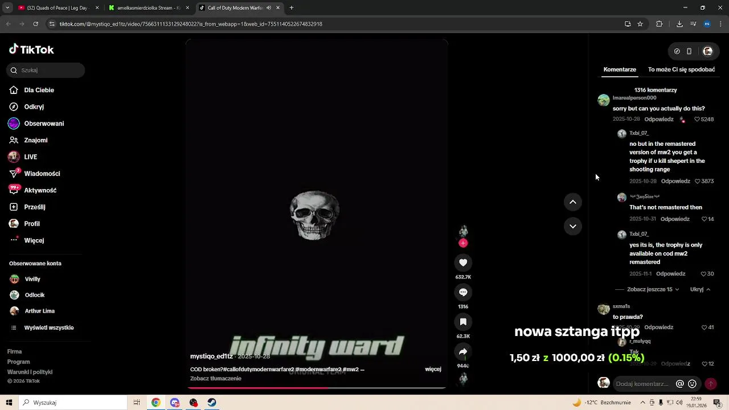
Task: Expand Zobacz jeszcze 15 replies
Action: (x=653, y=289)
